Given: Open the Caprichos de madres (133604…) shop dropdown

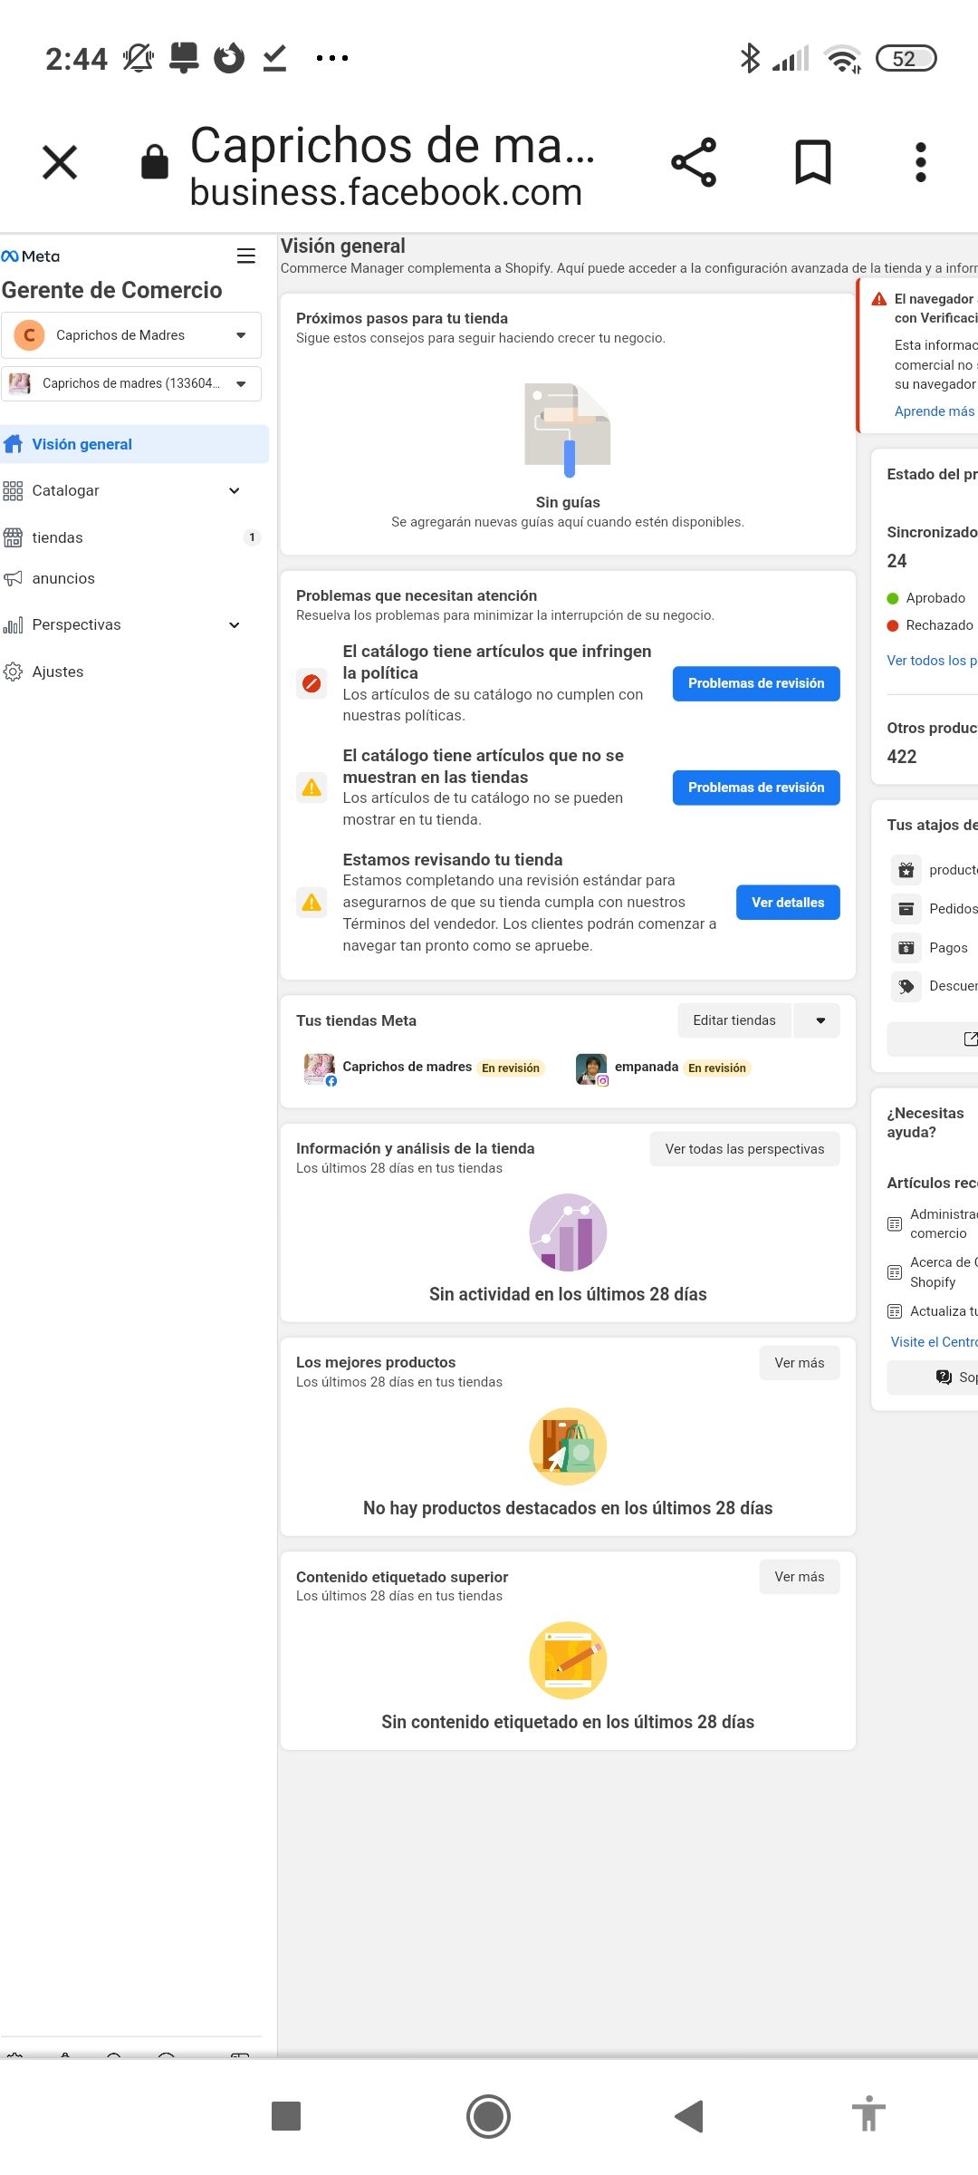Looking at the screenshot, I should pos(131,383).
